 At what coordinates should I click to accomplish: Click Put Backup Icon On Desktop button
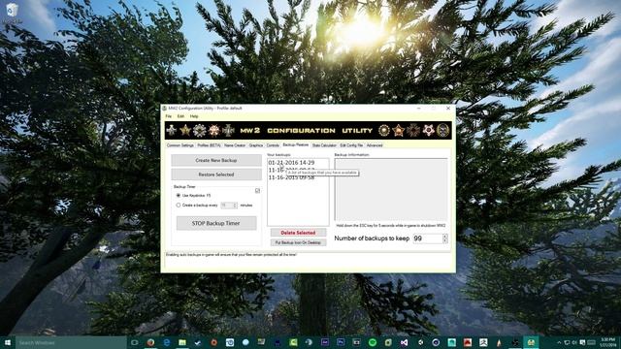(x=298, y=242)
